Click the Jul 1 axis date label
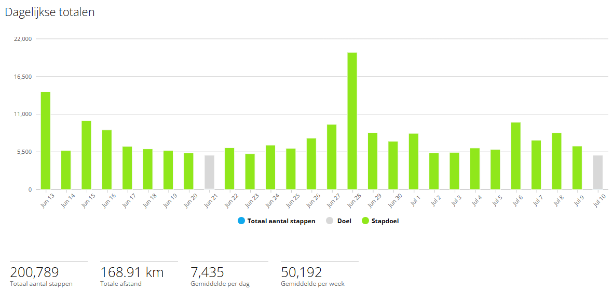The width and height of the screenshot is (613, 291). tap(414, 200)
